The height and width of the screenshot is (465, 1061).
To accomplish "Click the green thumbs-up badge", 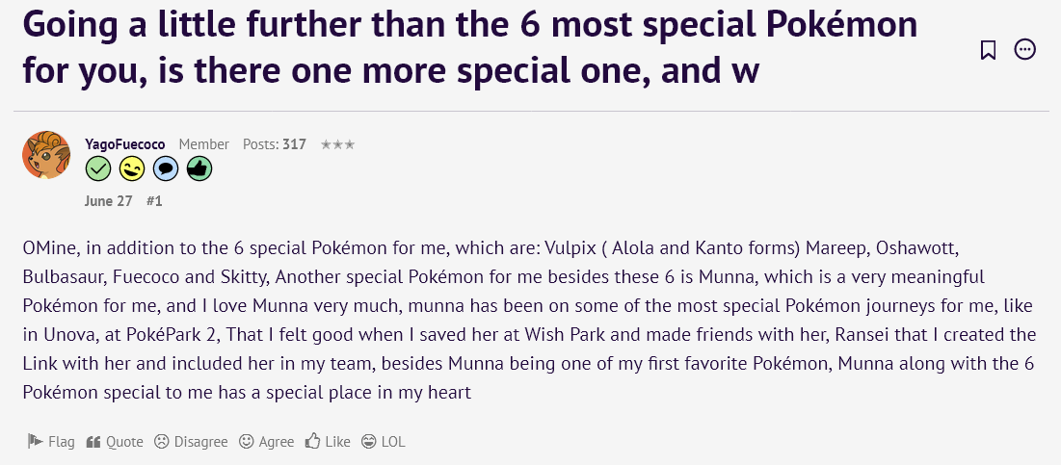I will coord(199,170).
